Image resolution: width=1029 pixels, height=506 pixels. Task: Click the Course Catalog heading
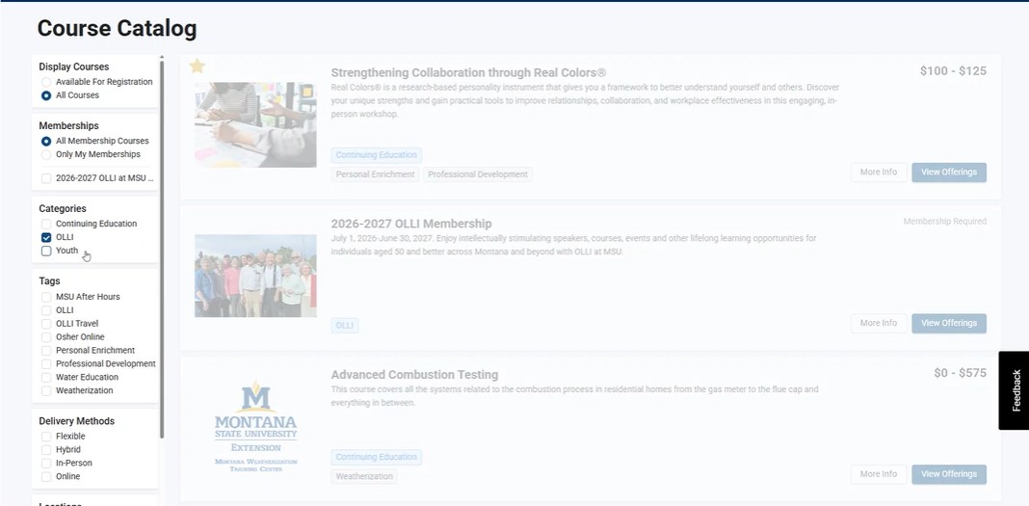point(117,28)
